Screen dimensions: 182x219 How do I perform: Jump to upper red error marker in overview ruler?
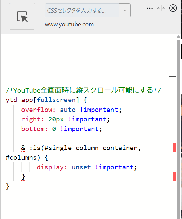tap(174, 148)
